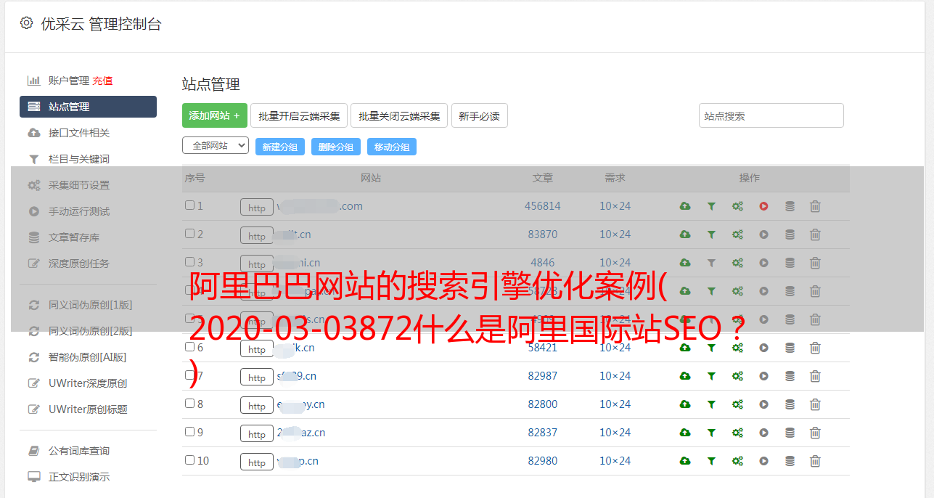The image size is (934, 498).
Task: Click the red run icon in row 1
Action: pyautogui.click(x=763, y=206)
